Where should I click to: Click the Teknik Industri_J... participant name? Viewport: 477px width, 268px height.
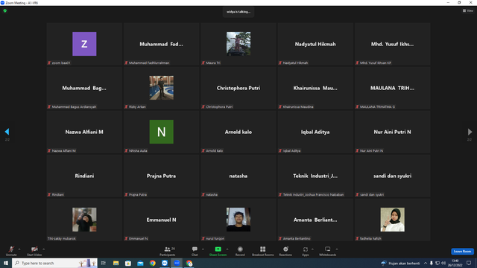[x=315, y=176]
